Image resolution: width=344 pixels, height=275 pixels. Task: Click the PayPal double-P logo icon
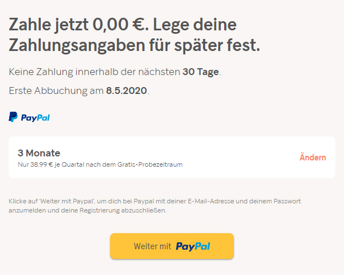tap(13, 117)
